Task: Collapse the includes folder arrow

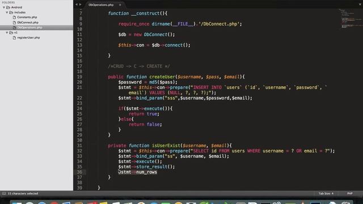Action: 7,12
